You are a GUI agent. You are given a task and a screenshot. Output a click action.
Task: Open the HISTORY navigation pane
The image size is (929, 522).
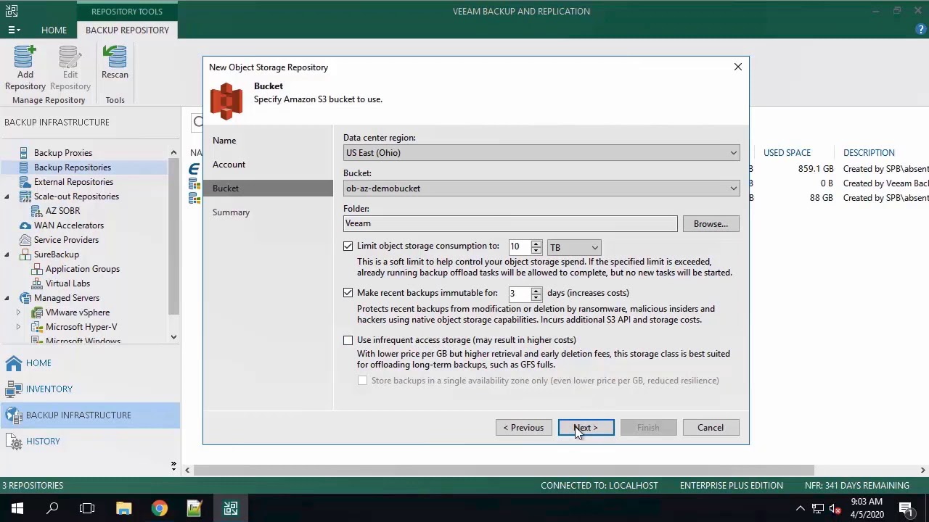pos(90,441)
